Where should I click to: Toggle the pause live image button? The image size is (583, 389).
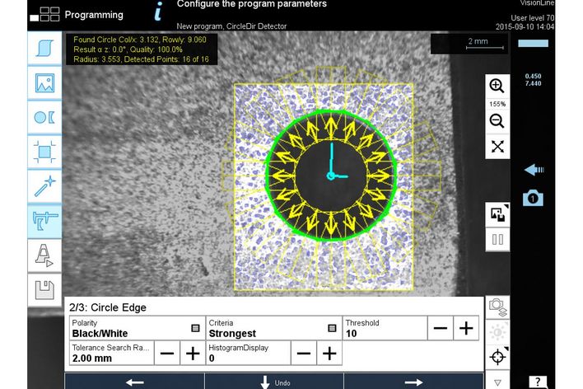click(497, 241)
